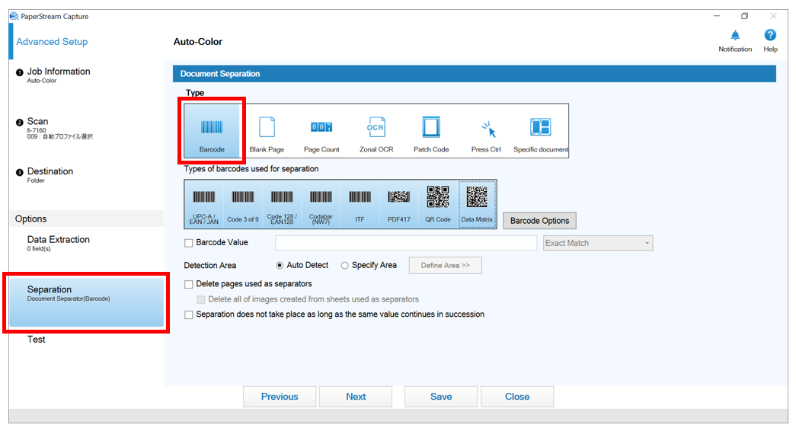Open the Notification bell
This screenshot has width=796, height=431.
click(735, 40)
